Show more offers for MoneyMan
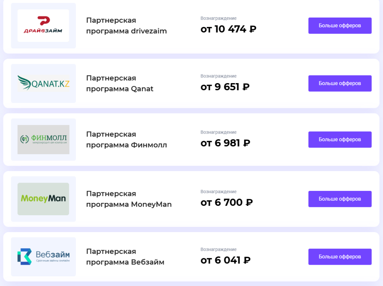Screen dimensions: 383x286 point(340,199)
